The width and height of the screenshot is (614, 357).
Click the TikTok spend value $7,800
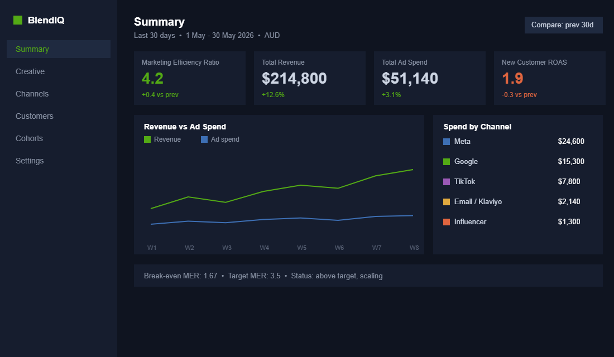click(x=569, y=181)
